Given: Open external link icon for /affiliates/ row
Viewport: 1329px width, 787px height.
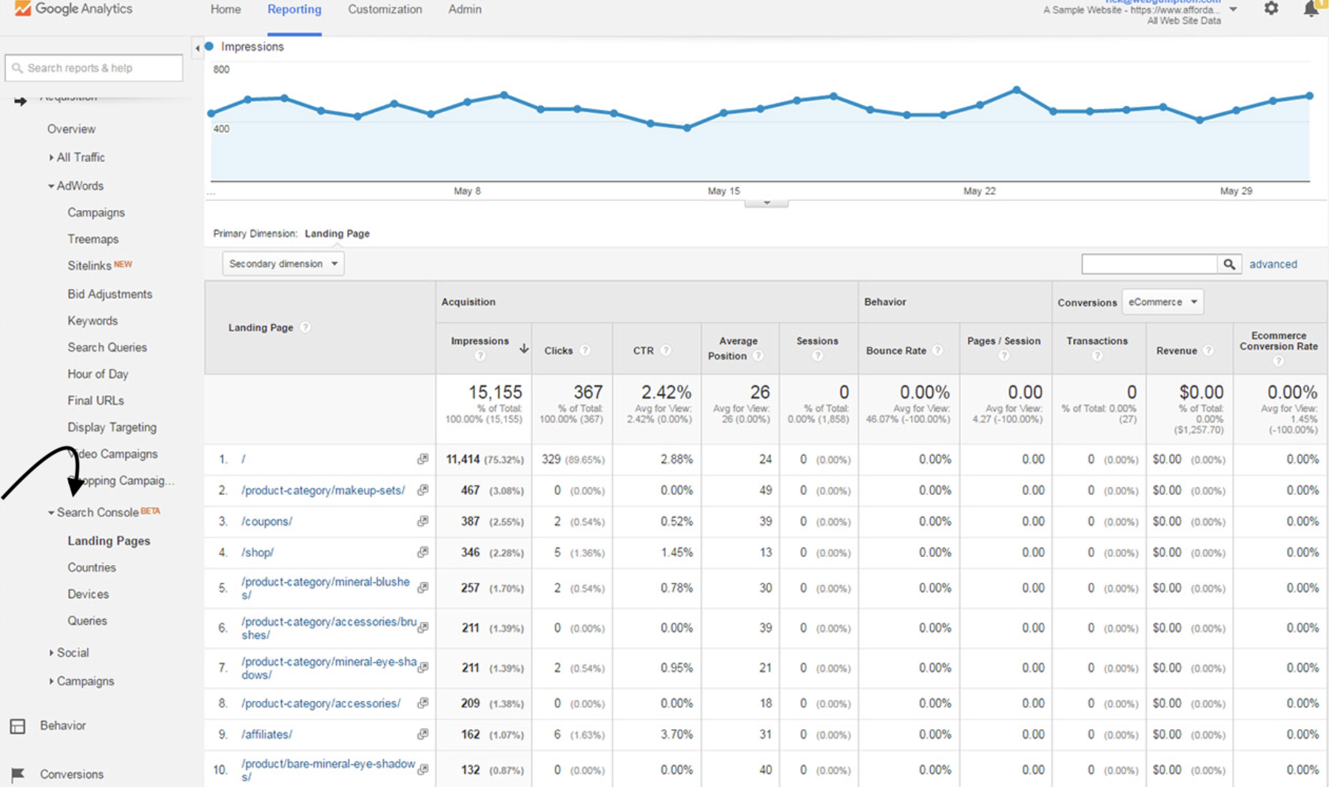Looking at the screenshot, I should [423, 734].
